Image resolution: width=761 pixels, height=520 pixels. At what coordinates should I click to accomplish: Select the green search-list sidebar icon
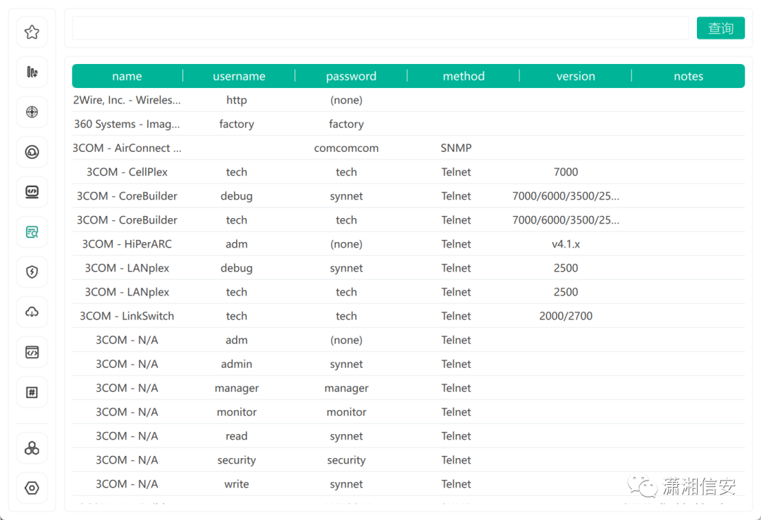32,232
